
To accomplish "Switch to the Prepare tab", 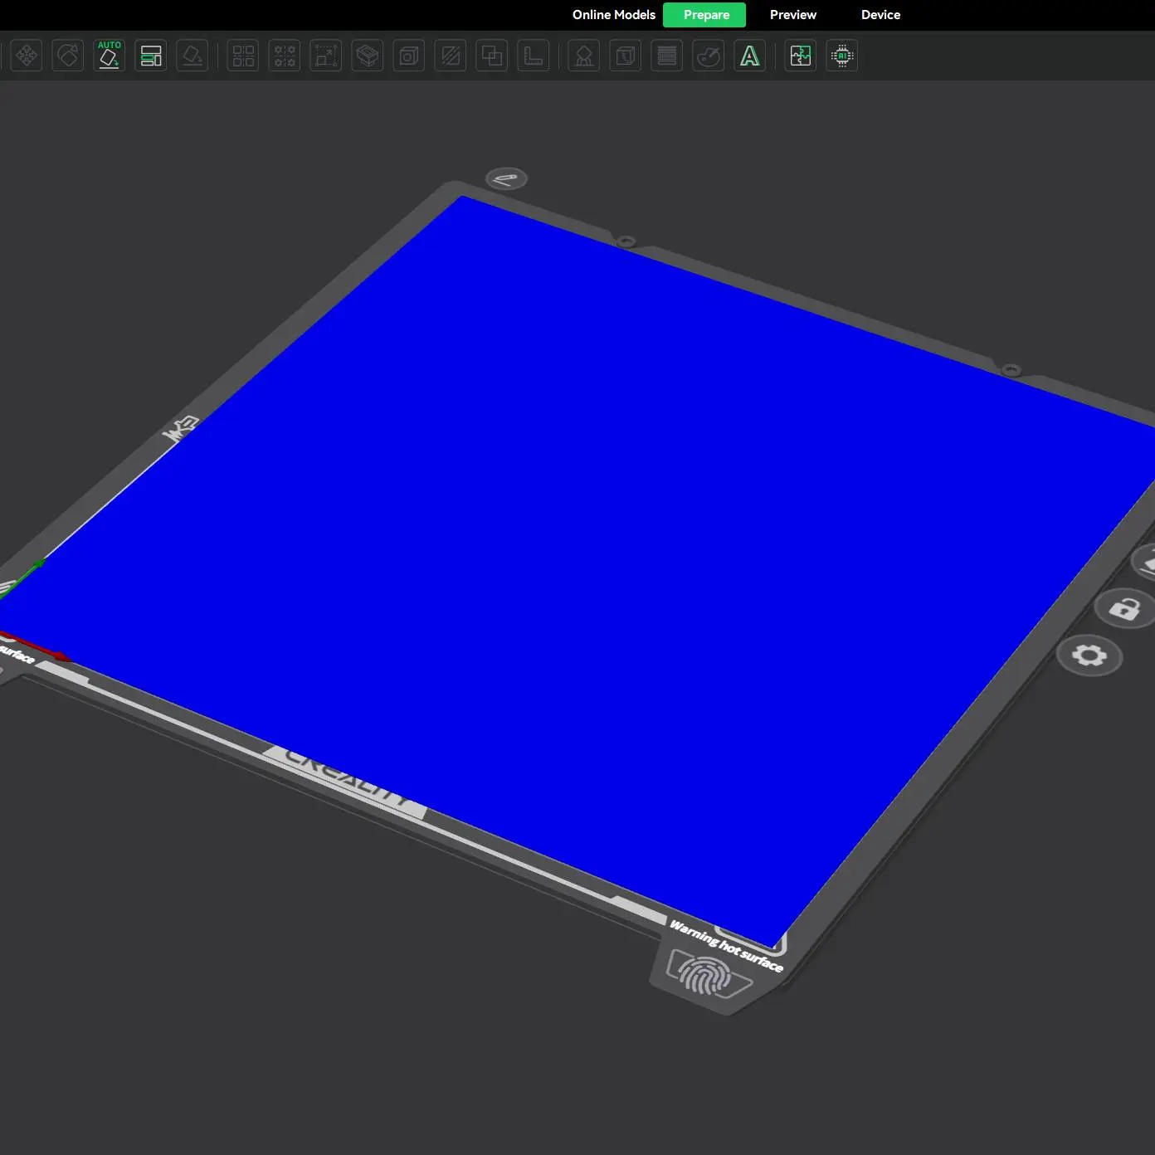I will point(704,15).
